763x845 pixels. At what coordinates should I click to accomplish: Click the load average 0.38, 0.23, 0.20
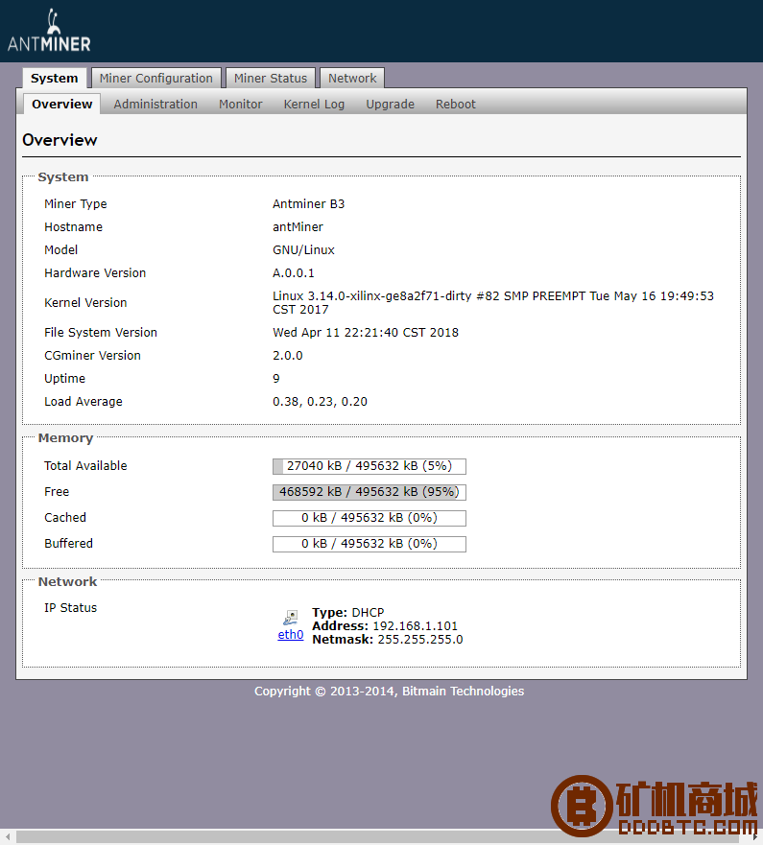click(x=320, y=402)
